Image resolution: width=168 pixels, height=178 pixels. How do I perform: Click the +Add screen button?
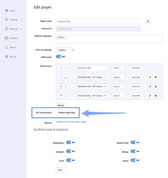[x=61, y=105]
